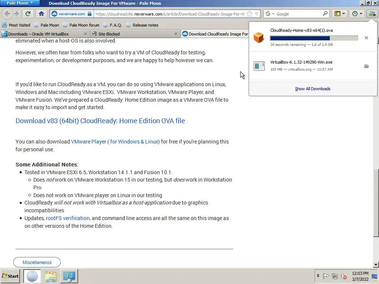Open the Windows Start menu
Screen dimensions: 379x284
(10, 276)
